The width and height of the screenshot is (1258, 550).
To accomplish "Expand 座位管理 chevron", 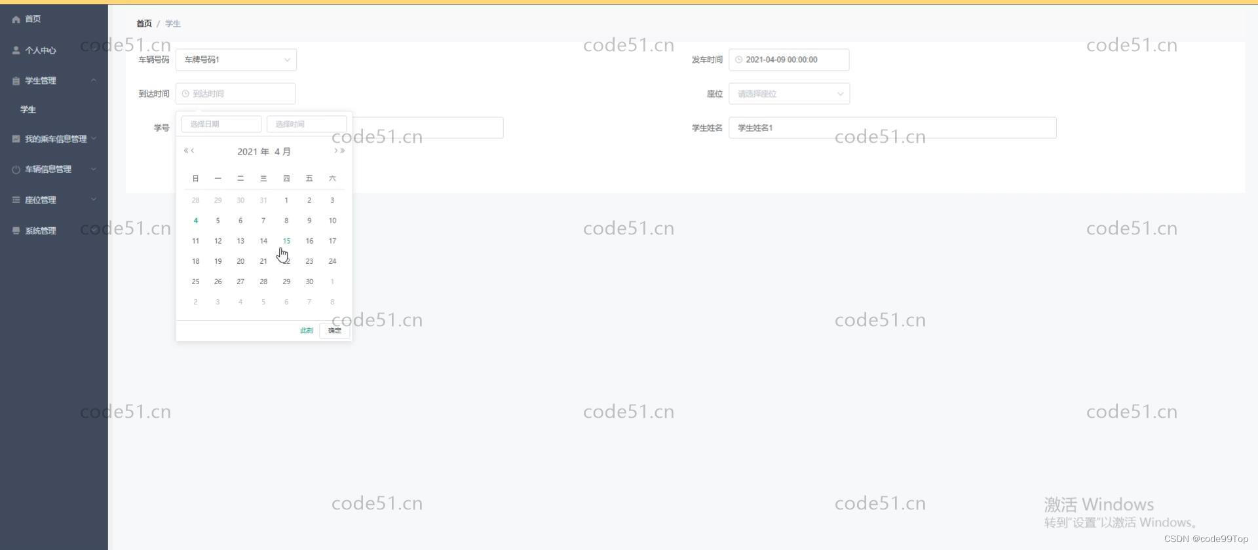I will tap(94, 199).
